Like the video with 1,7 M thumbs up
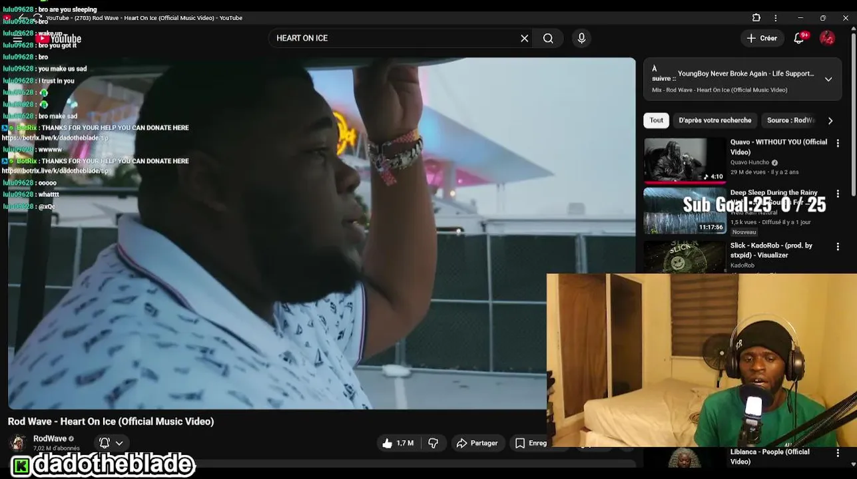Viewport: 857px width, 479px height. tap(398, 443)
